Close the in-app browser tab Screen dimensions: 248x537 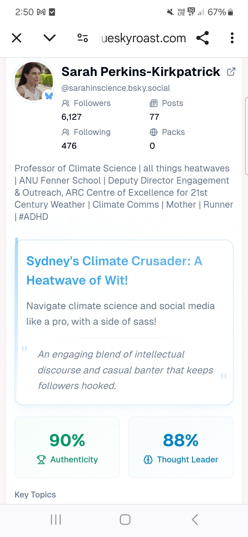tap(17, 38)
